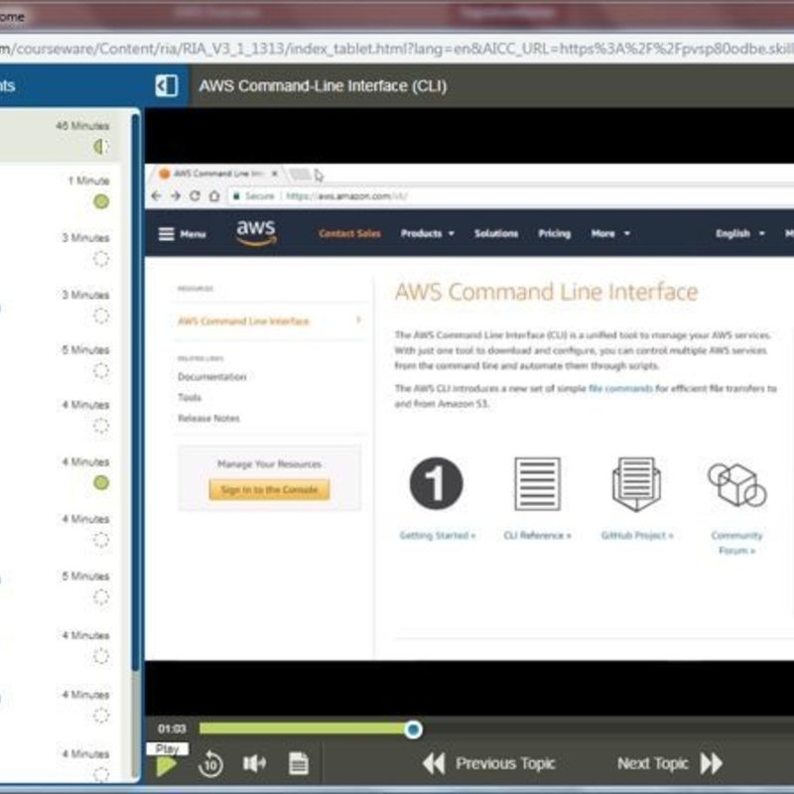This screenshot has width=794, height=794.
Task: Click the Release Notes sidebar link
Action: 208,418
